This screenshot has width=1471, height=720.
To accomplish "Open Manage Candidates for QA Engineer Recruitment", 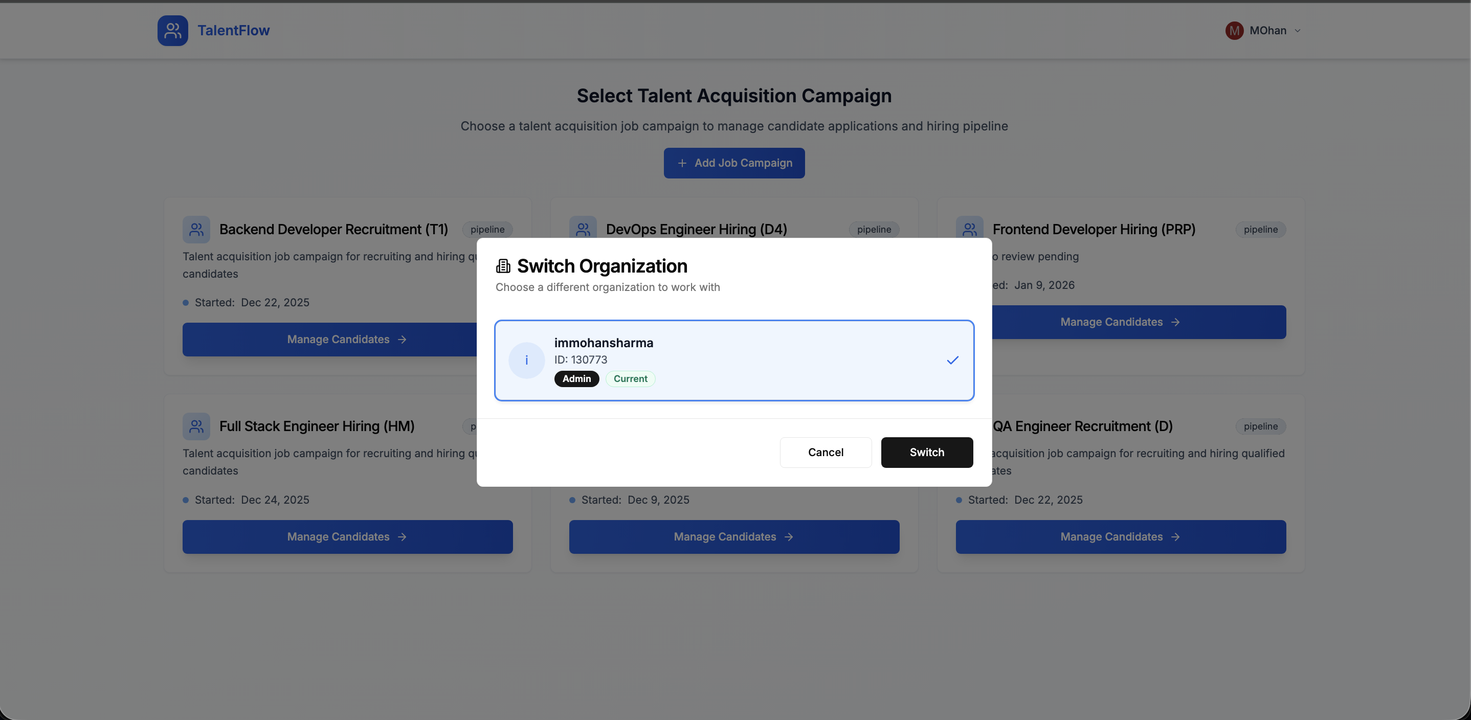I will point(1120,537).
